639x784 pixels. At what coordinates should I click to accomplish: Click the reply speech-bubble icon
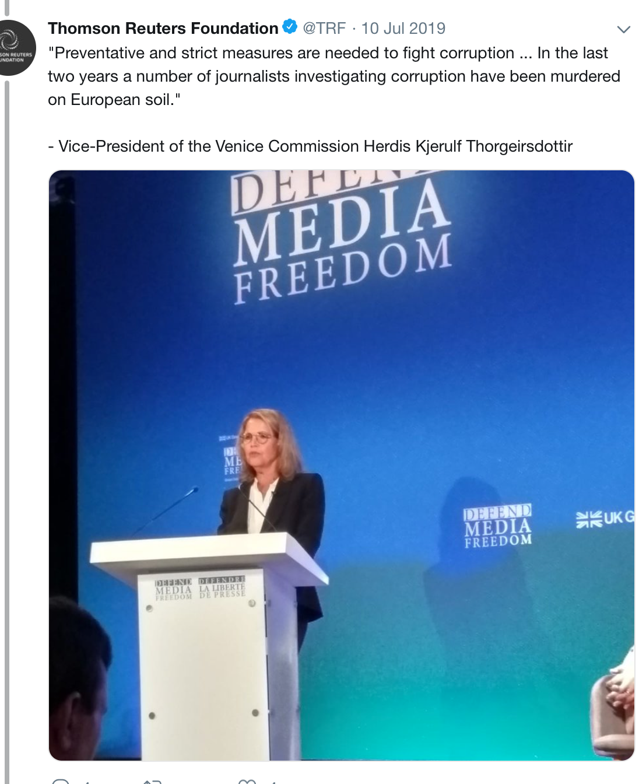point(61,781)
